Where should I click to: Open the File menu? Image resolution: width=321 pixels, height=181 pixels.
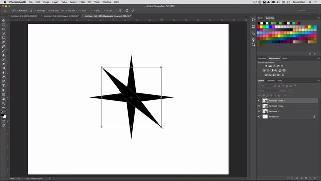tap(31, 2)
